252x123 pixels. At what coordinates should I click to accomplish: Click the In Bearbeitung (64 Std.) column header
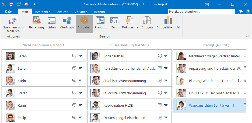[x=129, y=45]
